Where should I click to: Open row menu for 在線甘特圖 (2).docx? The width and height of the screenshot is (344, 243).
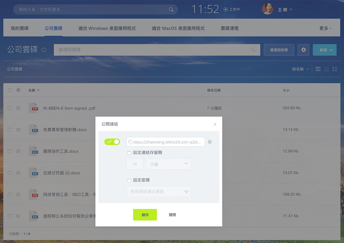click(x=18, y=173)
